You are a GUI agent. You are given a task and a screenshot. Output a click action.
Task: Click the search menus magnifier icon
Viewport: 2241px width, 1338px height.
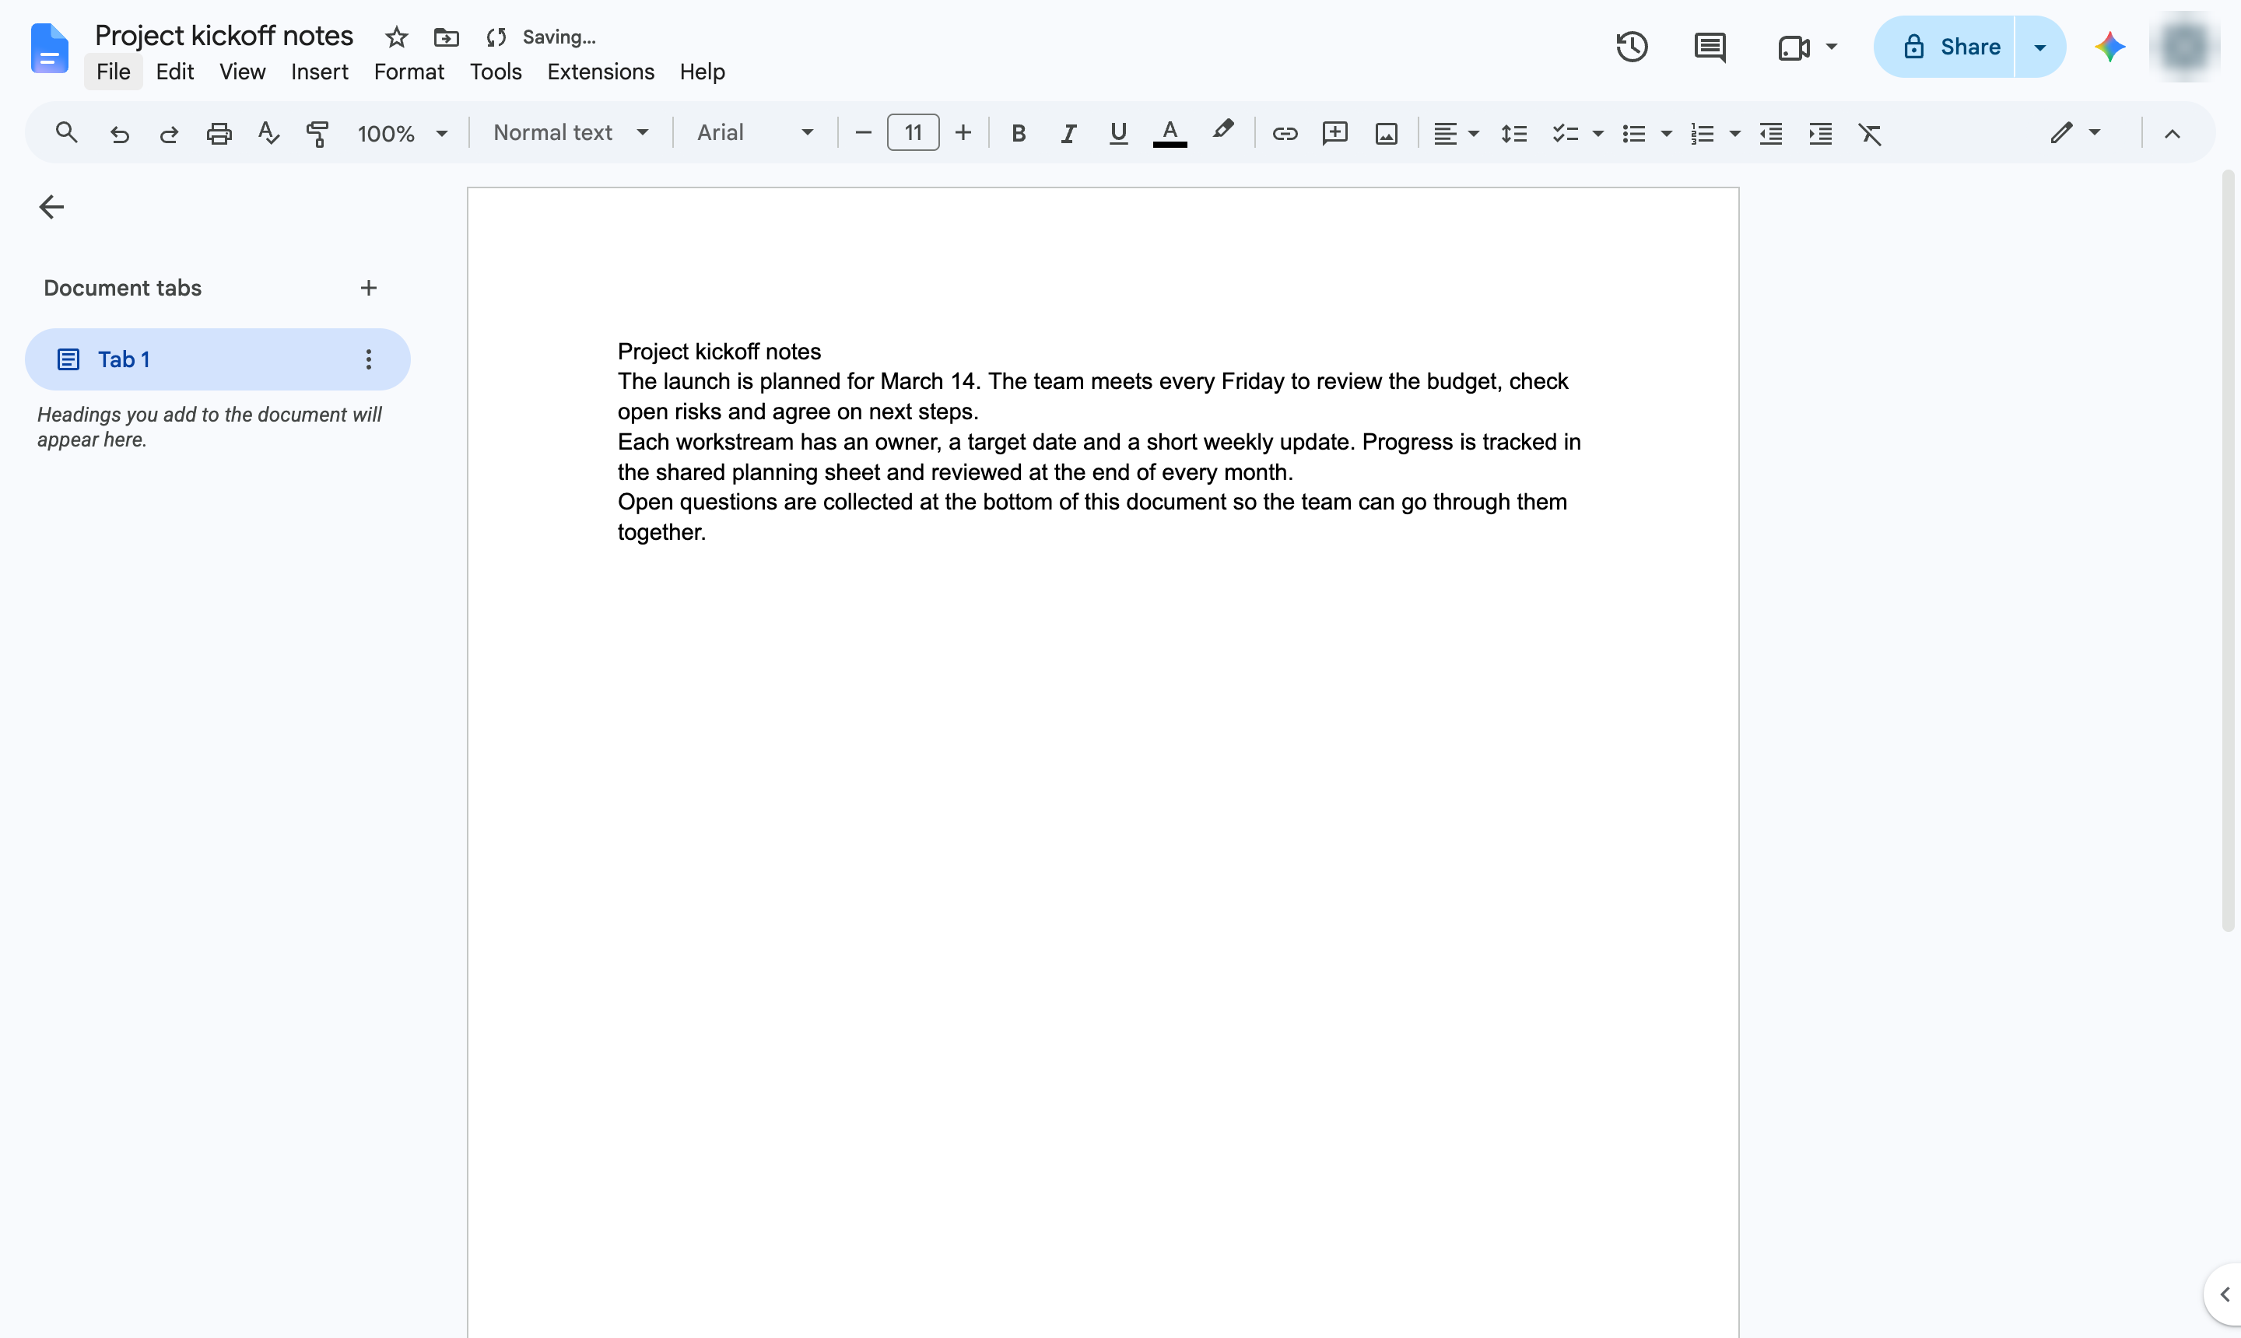[x=66, y=134]
